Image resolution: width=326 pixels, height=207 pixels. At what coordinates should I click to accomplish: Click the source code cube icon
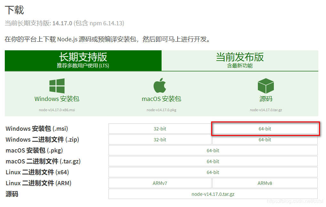[x=266, y=86]
